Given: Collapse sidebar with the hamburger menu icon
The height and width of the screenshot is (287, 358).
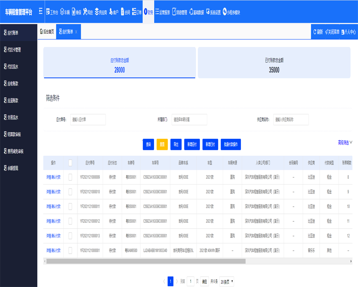Looking at the screenshot, I should 41,12.
